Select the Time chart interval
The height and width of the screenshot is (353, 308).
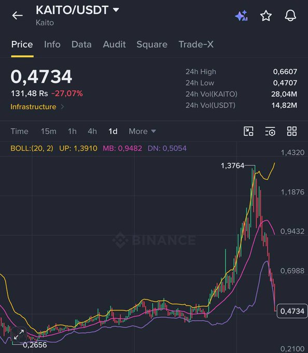pos(20,131)
